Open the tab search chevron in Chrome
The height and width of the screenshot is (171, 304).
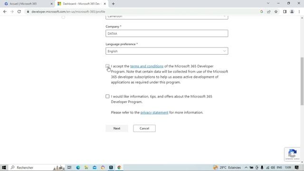coord(268,3)
